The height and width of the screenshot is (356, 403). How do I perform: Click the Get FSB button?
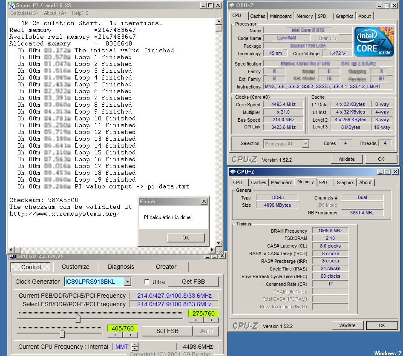pos(193,282)
